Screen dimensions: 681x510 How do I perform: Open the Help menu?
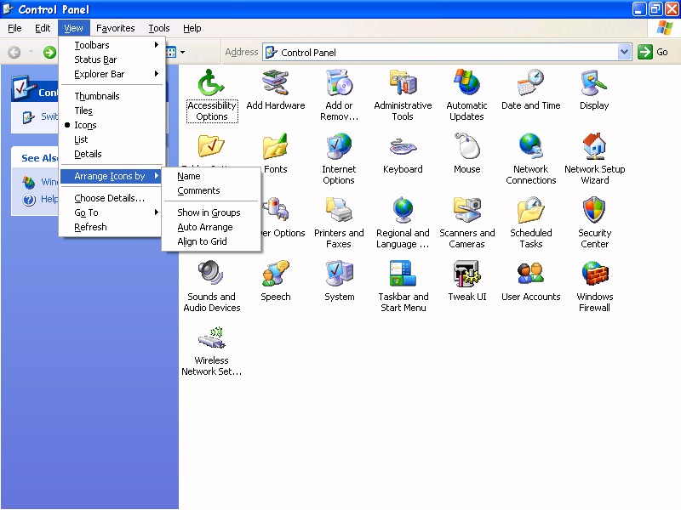pyautogui.click(x=192, y=28)
